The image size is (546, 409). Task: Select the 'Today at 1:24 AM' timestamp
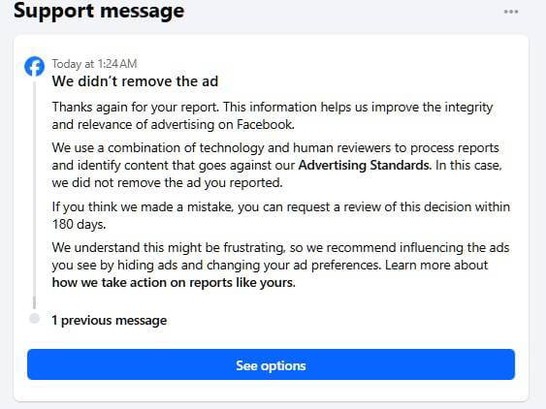tap(94, 64)
